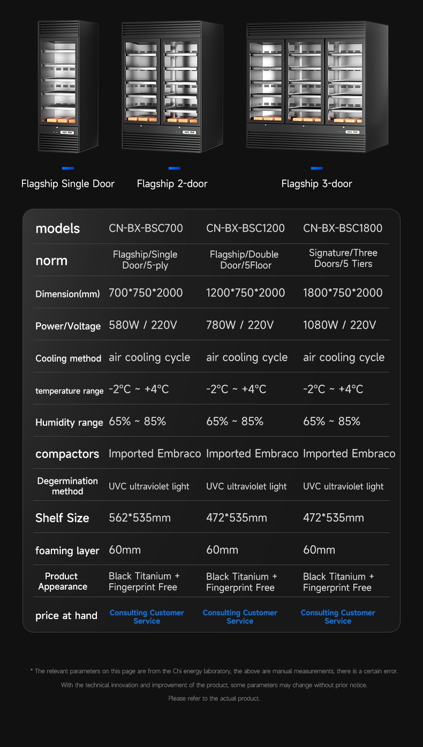Click blue marker above Flagship 3-door
This screenshot has height=747, width=423.
[x=317, y=168]
